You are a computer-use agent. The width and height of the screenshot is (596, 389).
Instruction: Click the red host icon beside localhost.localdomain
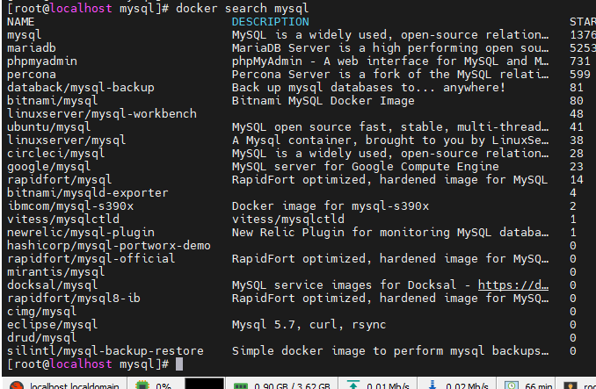click(16, 385)
